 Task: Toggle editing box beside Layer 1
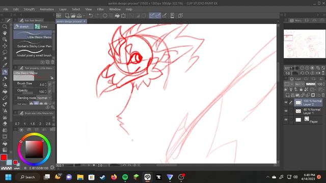pyautogui.click(x=291, y=111)
